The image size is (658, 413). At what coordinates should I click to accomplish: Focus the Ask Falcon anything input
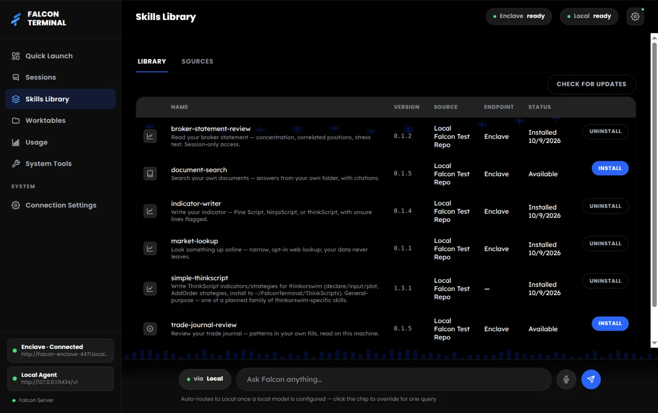click(x=394, y=379)
